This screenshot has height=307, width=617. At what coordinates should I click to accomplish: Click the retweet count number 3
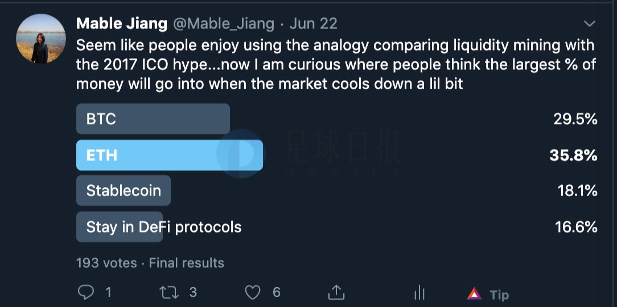coord(193,292)
